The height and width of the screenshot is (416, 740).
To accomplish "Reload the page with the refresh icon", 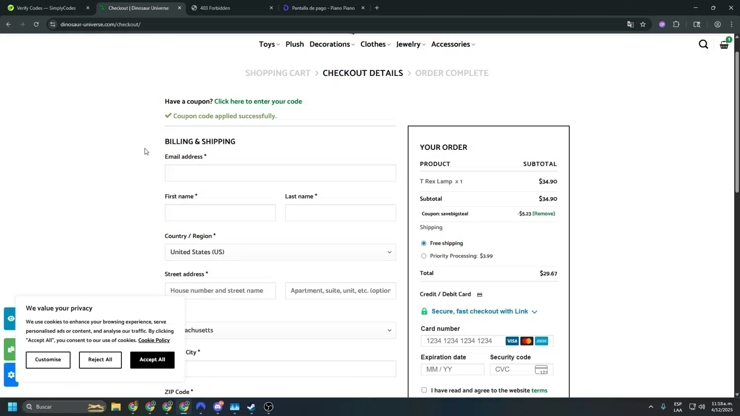I will pyautogui.click(x=36, y=24).
